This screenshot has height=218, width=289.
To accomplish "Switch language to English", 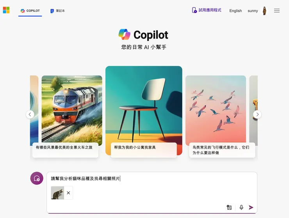I will click(x=235, y=11).
